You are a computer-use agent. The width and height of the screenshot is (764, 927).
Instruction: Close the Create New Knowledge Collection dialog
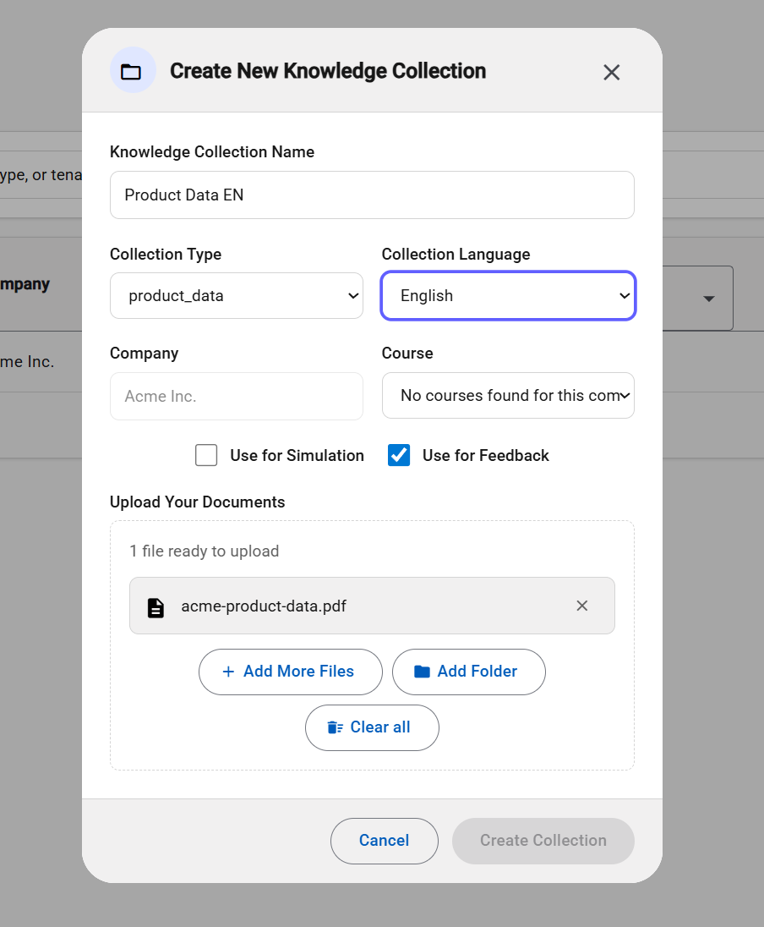(x=612, y=72)
